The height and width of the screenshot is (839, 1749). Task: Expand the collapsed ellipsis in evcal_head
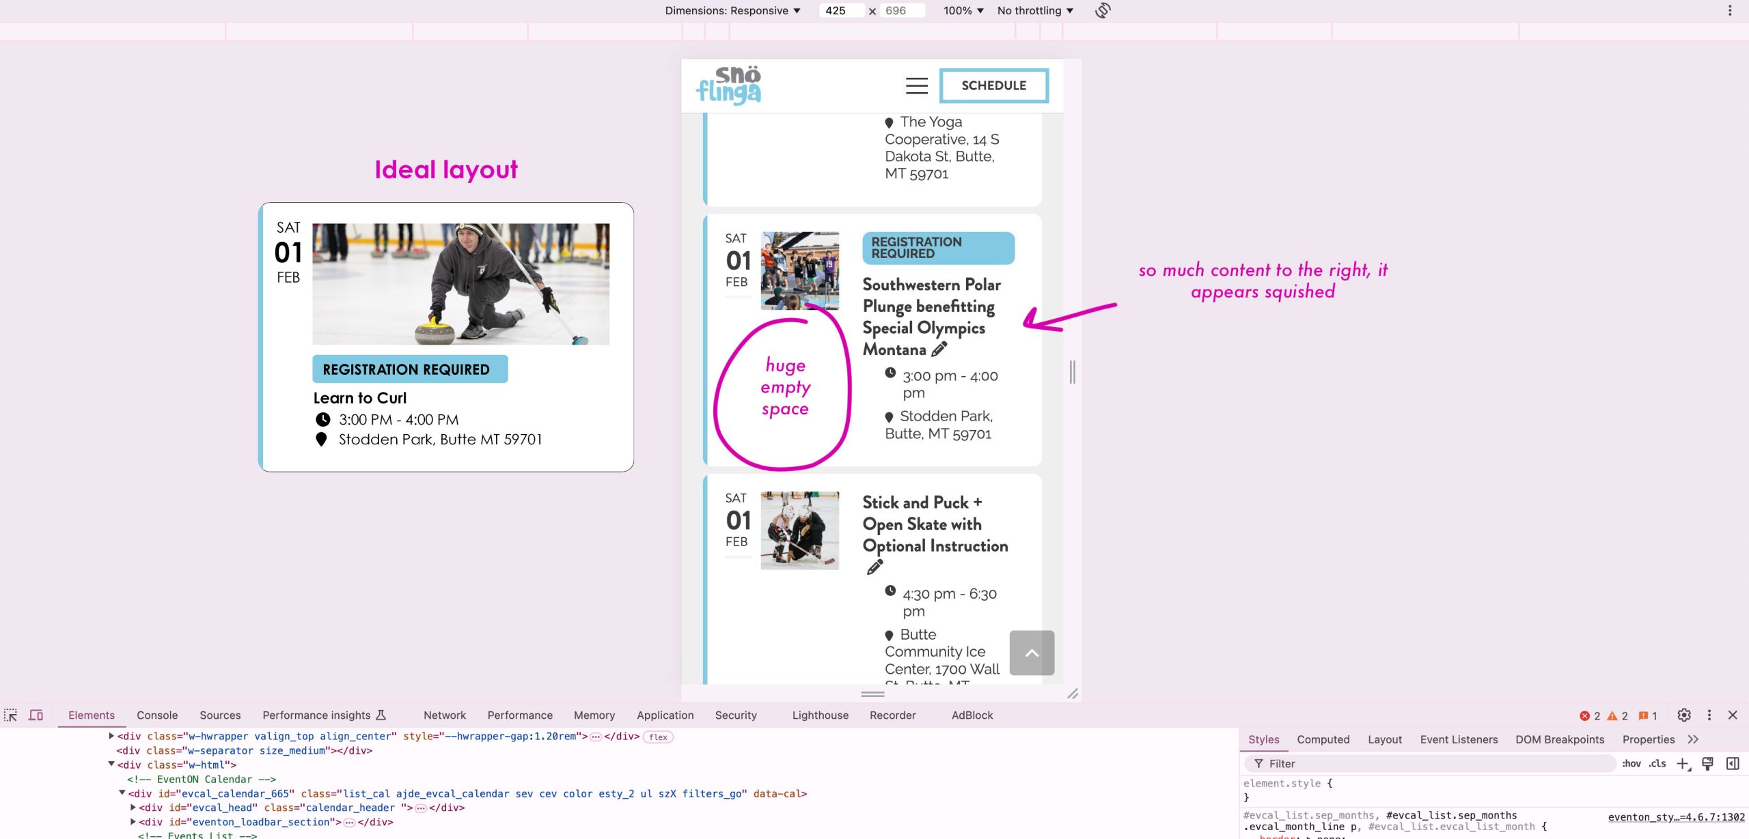pyautogui.click(x=421, y=808)
